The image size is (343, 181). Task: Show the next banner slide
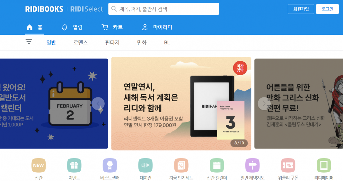coord(264,104)
